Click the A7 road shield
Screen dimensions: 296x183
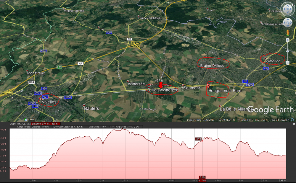pyautogui.click(x=81, y=64)
